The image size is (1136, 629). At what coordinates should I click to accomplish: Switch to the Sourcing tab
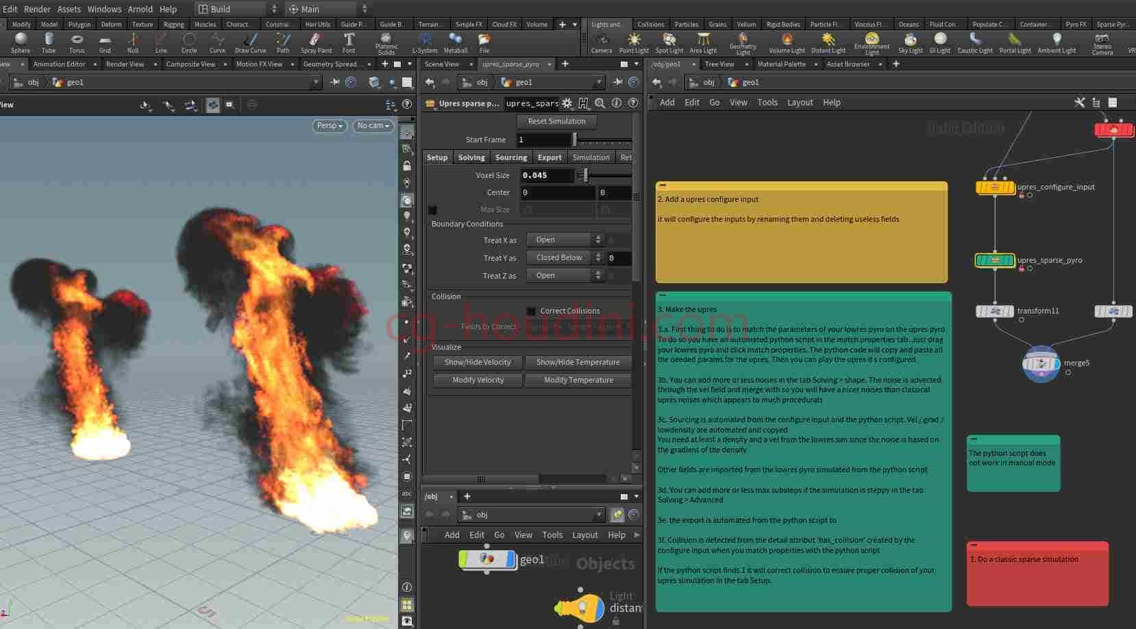coord(511,157)
